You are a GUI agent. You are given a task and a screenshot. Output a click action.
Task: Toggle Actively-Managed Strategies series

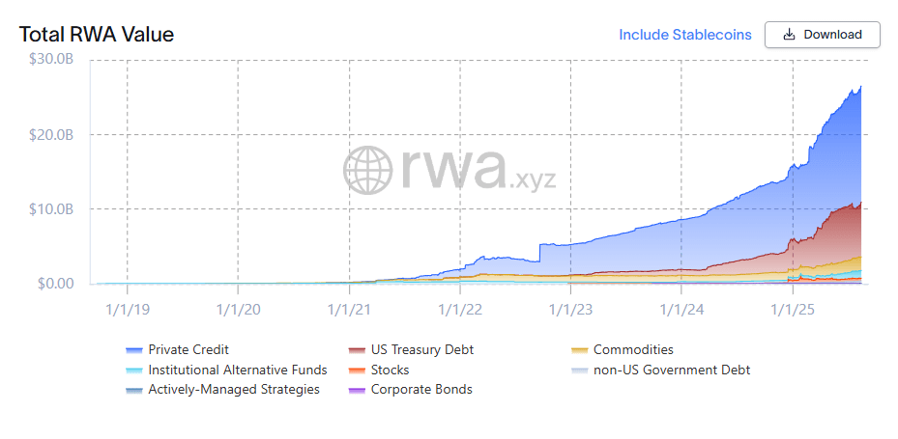pos(233,390)
